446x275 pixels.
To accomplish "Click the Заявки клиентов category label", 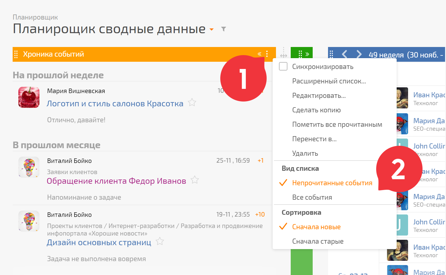I will pyautogui.click(x=72, y=172).
